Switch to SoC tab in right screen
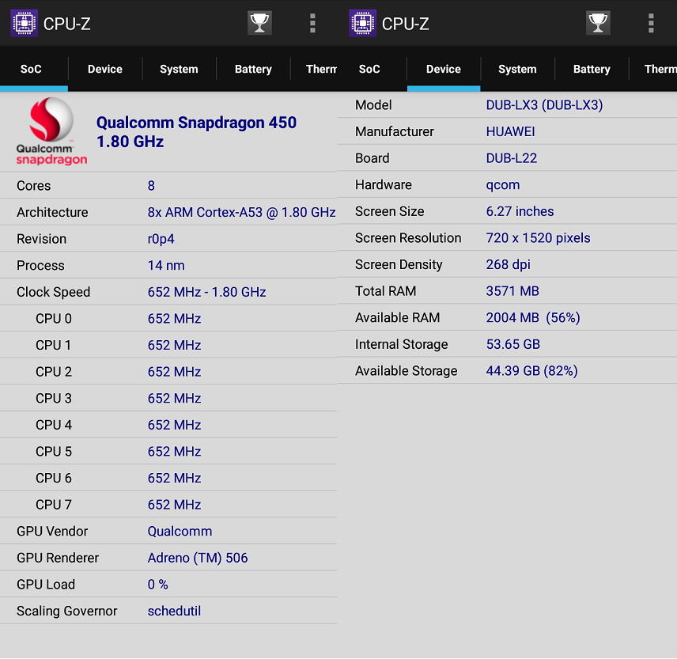 pos(369,69)
